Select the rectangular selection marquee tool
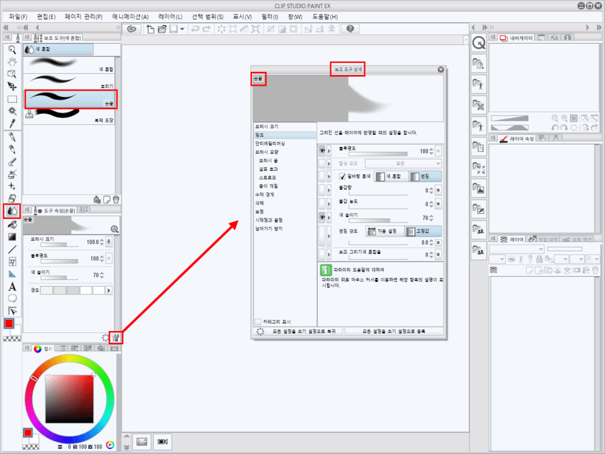The width and height of the screenshot is (605, 454). 11,99
